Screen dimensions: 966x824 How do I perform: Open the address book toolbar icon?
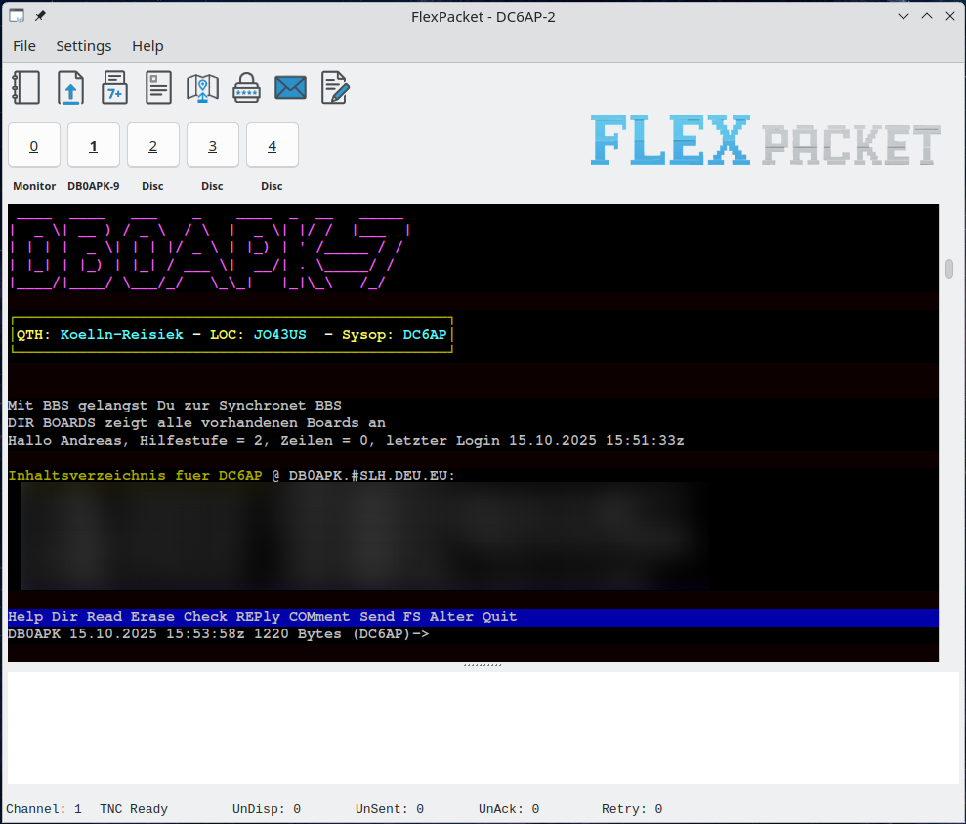(x=25, y=88)
